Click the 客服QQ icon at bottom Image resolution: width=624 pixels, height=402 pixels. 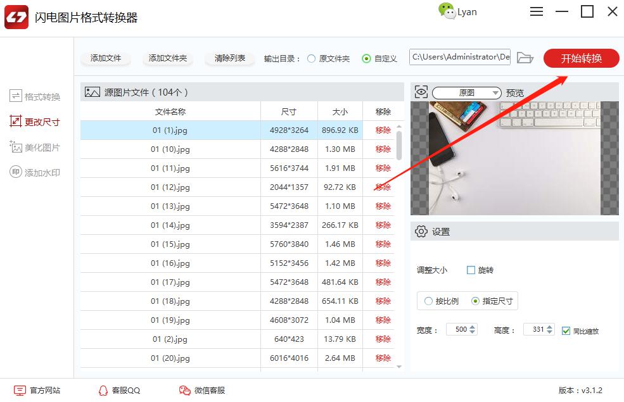tap(103, 391)
